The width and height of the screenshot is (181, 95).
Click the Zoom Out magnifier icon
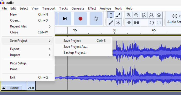(136, 15)
